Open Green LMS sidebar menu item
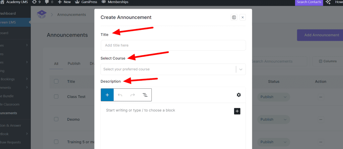The width and height of the screenshot is (343, 149). click(15, 22)
